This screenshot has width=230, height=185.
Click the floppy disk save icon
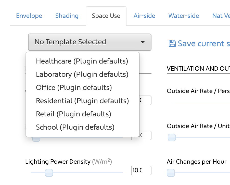172,43
